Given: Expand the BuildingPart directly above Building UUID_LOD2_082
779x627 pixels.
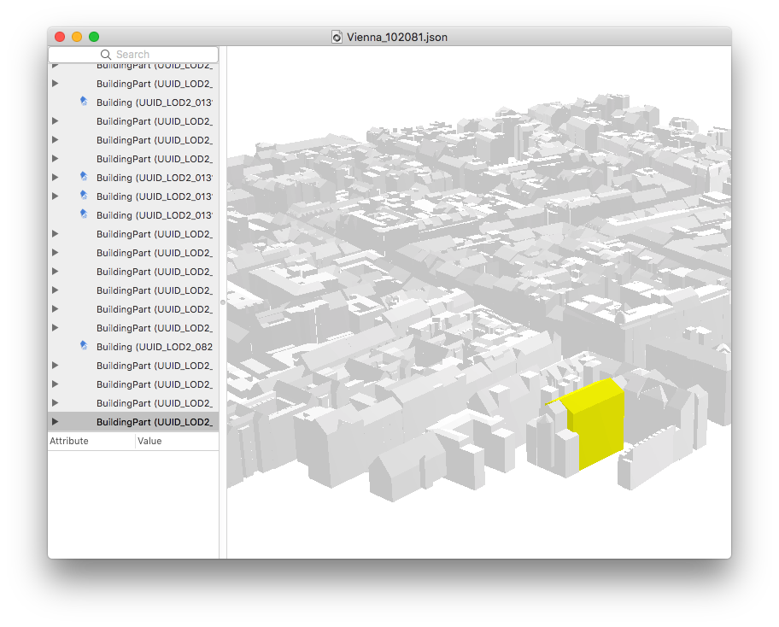Looking at the screenshot, I should click(56, 328).
